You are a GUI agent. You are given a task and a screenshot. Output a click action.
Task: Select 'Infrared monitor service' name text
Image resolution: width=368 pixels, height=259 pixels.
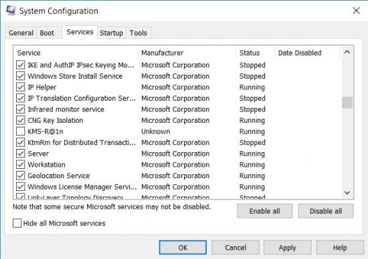[66, 109]
